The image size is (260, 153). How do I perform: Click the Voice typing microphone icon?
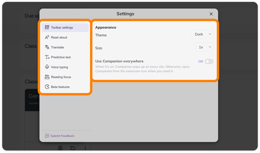[x=47, y=67]
